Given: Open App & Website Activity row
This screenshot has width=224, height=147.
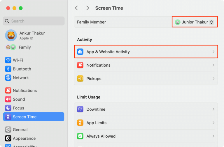Looking at the screenshot, I should tap(146, 52).
